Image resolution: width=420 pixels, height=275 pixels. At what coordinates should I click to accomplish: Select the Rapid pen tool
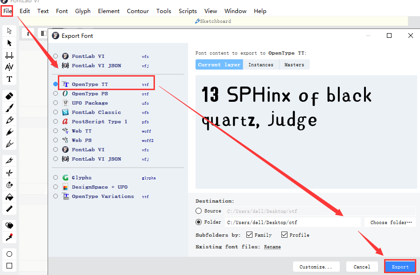9,132
